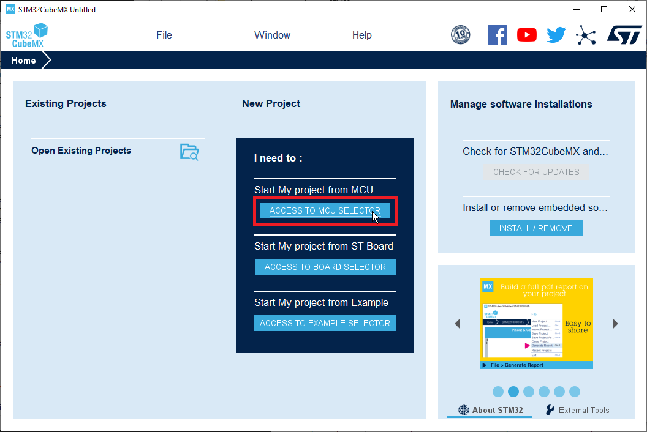Click ACCESS TO BOARD SELECTOR button

pyautogui.click(x=325, y=267)
